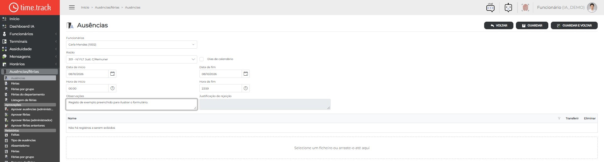604x162 pixels.
Task: Open the Funcionários dropdown with Carla Mendes
Action: (131, 45)
